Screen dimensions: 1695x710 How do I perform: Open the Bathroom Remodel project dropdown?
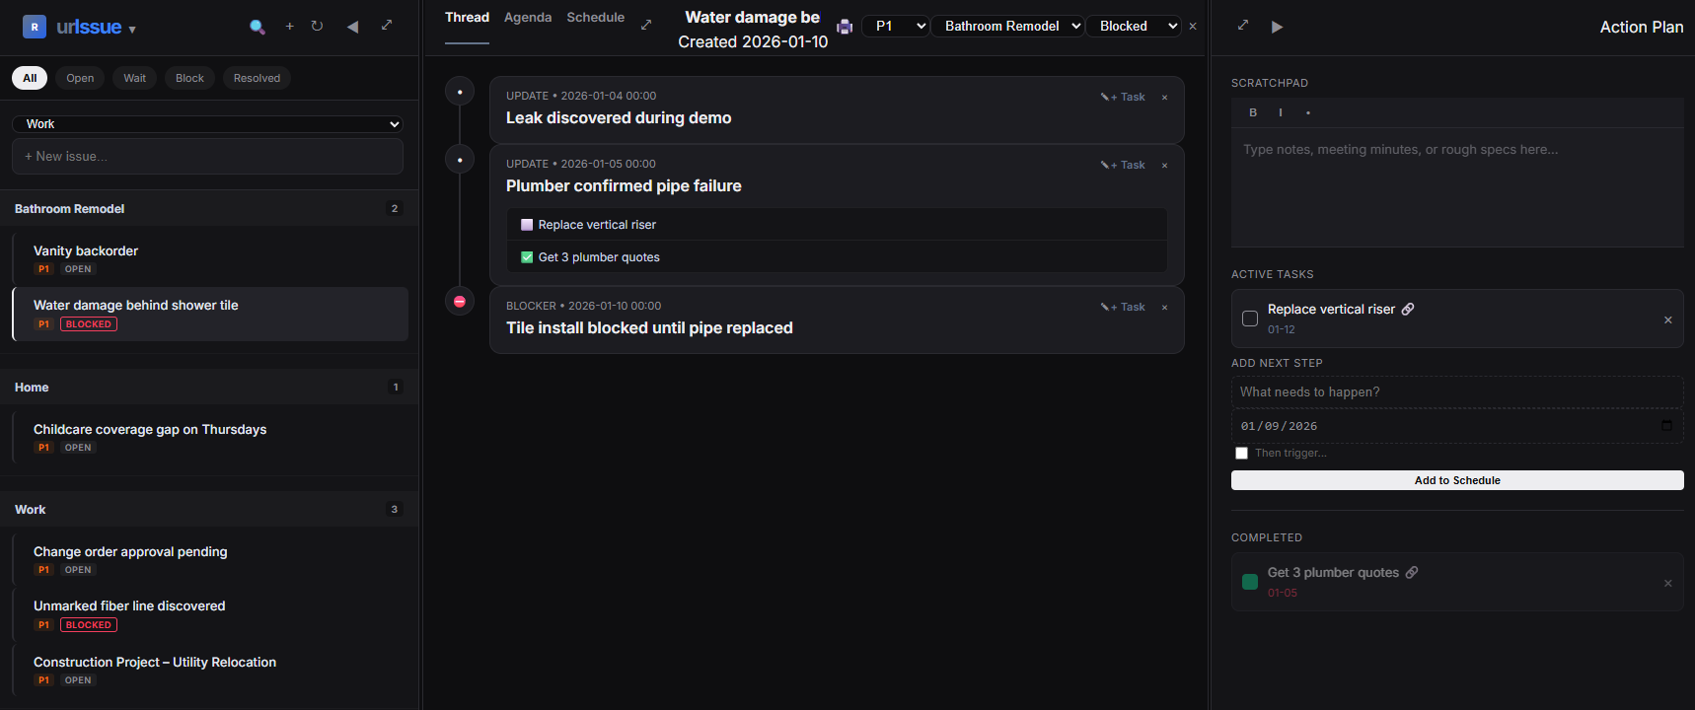coord(1008,27)
